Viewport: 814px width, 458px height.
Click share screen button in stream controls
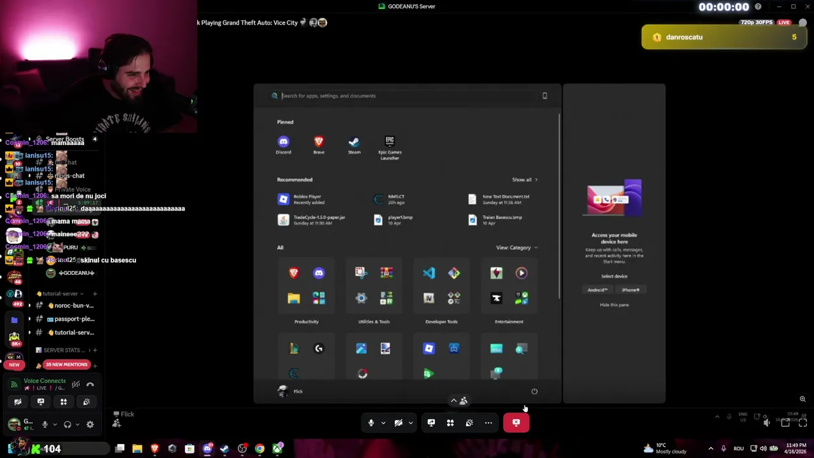pos(431,422)
